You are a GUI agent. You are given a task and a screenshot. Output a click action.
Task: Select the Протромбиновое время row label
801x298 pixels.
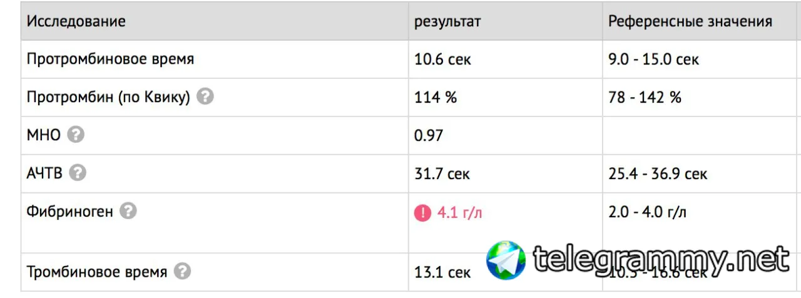[110, 59]
